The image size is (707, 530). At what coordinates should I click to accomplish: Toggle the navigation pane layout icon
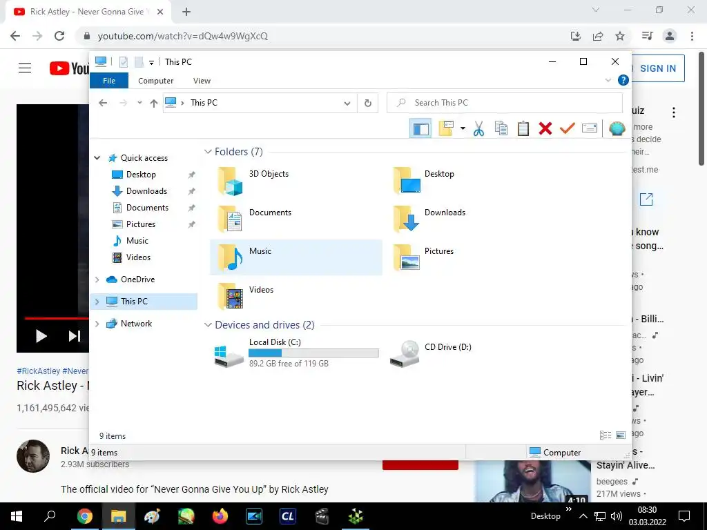point(420,128)
